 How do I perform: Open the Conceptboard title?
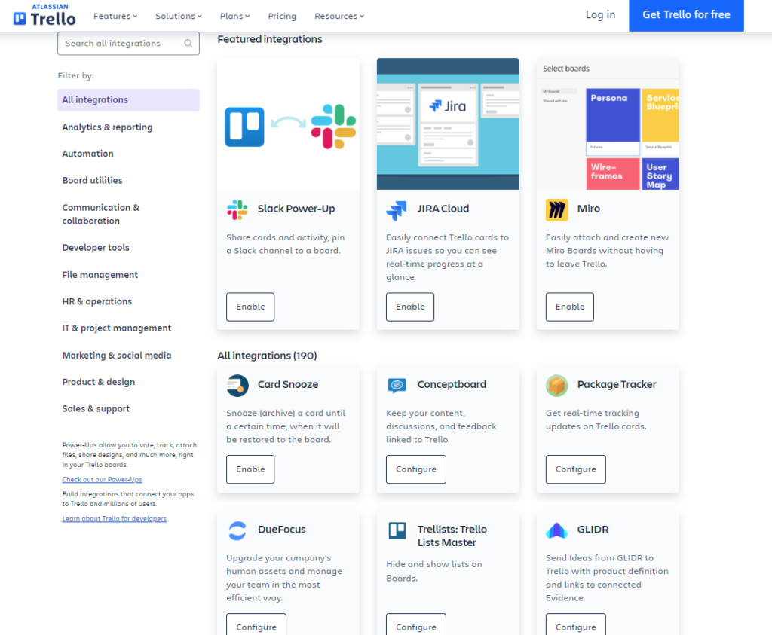tap(452, 384)
